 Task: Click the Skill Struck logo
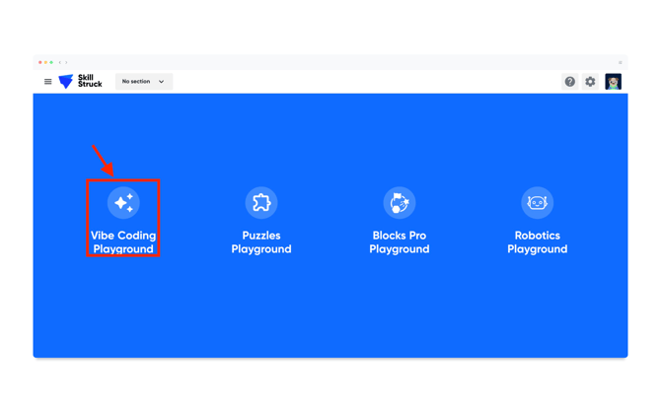pyautogui.click(x=80, y=81)
